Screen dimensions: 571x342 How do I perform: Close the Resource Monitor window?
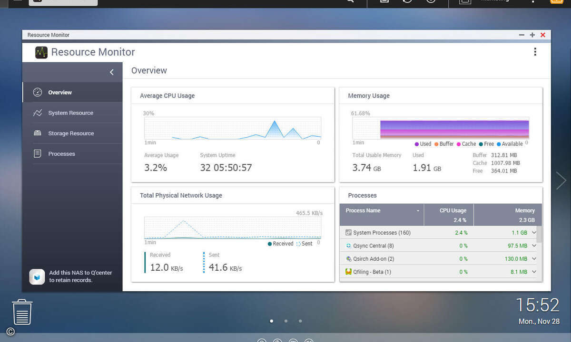coord(543,35)
